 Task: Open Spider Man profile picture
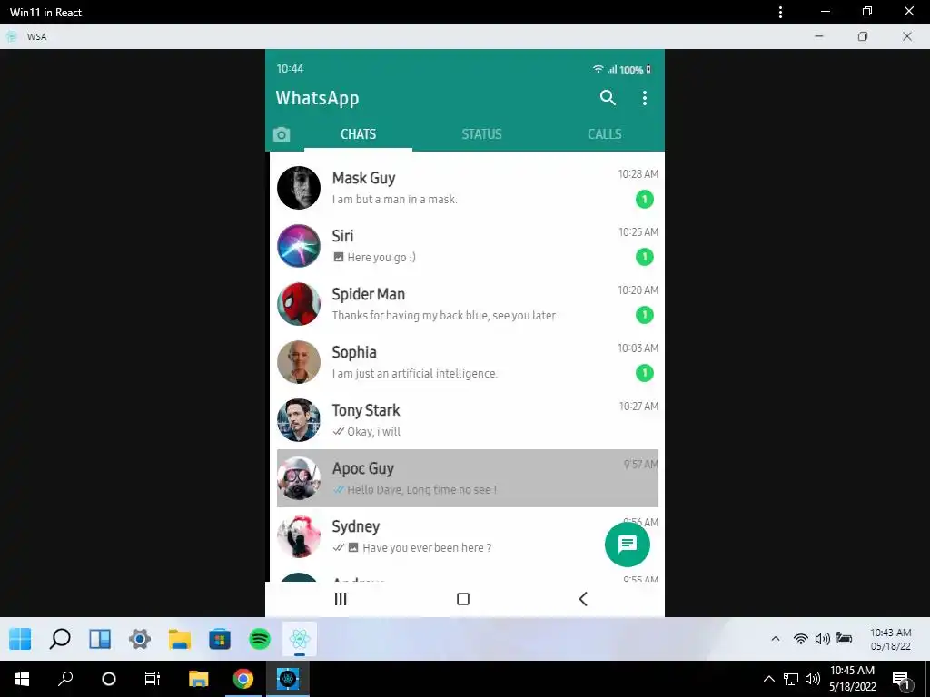tap(299, 304)
